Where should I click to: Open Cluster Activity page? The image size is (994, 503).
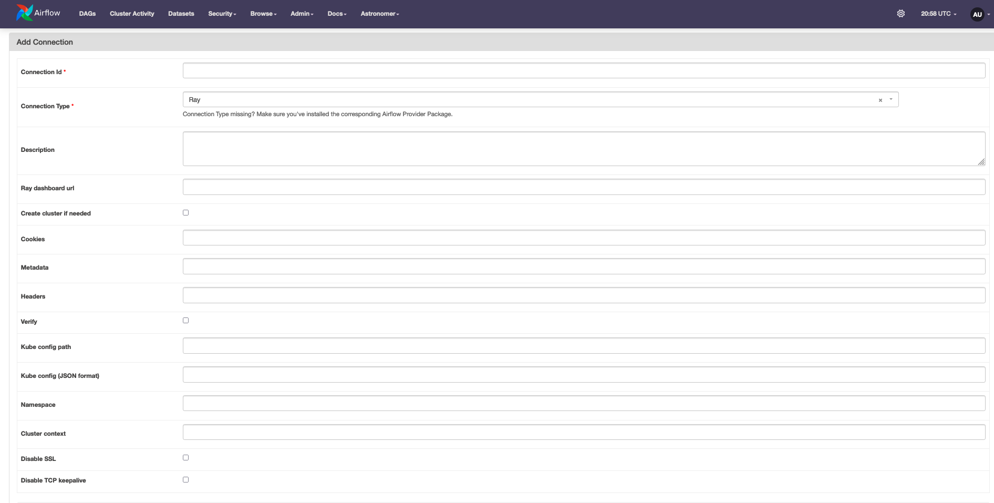[132, 14]
